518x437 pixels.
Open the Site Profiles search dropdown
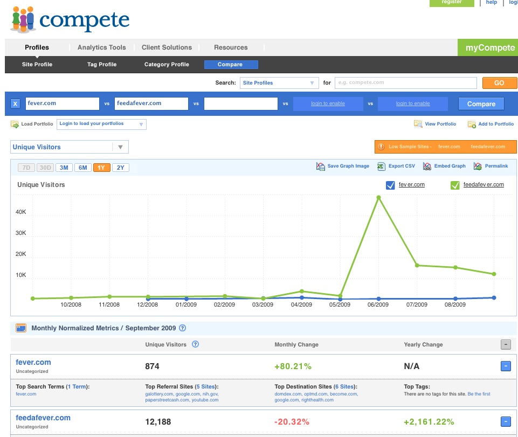pyautogui.click(x=279, y=83)
